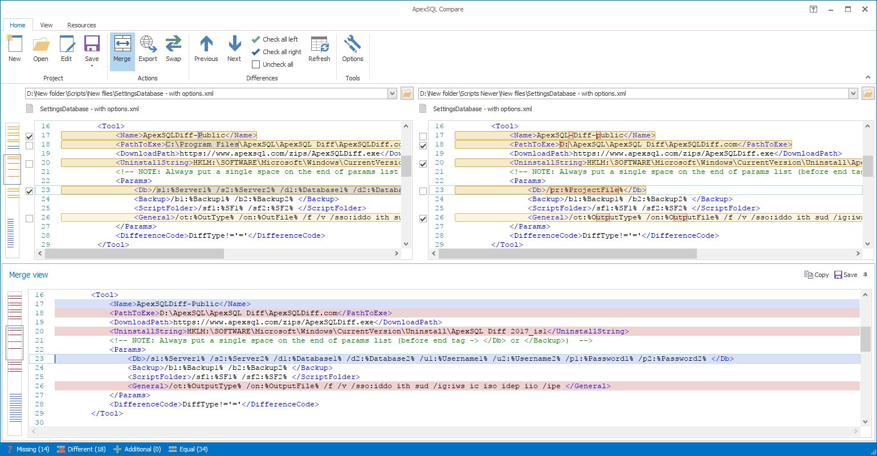877x456 pixels.
Task: Start a New project
Action: click(x=14, y=48)
